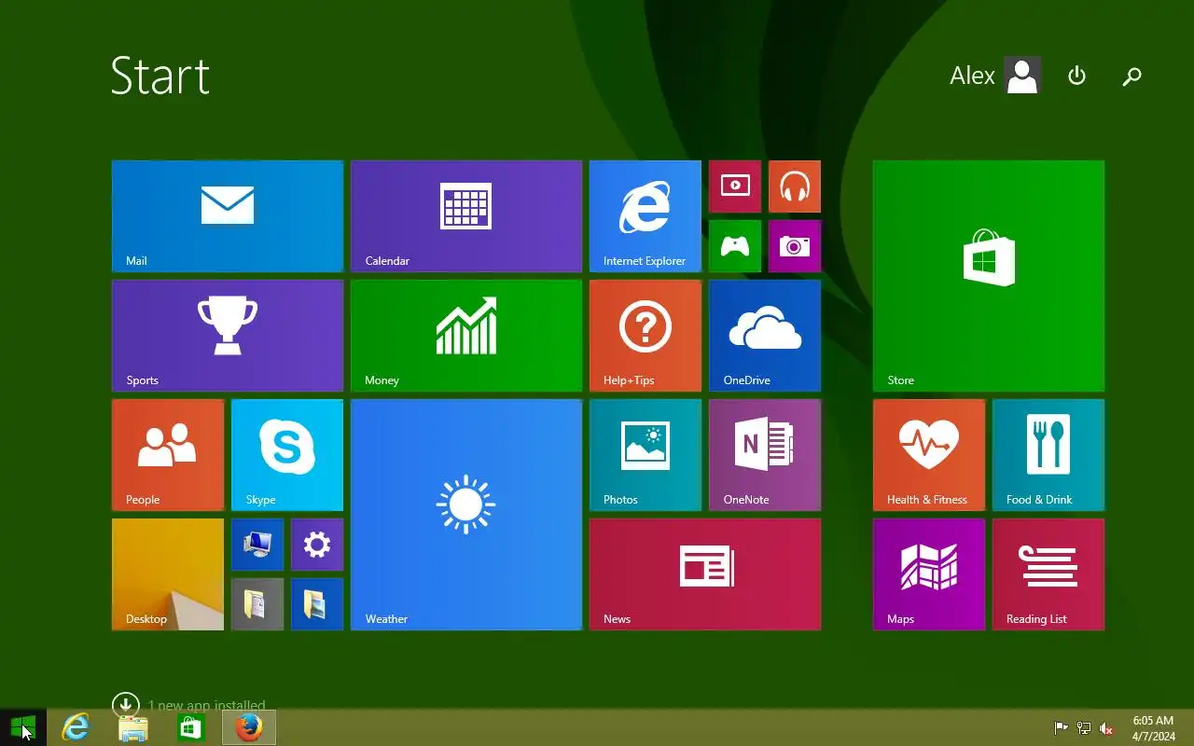Viewport: 1194px width, 746px height.
Task: Open the People tile
Action: coord(168,455)
